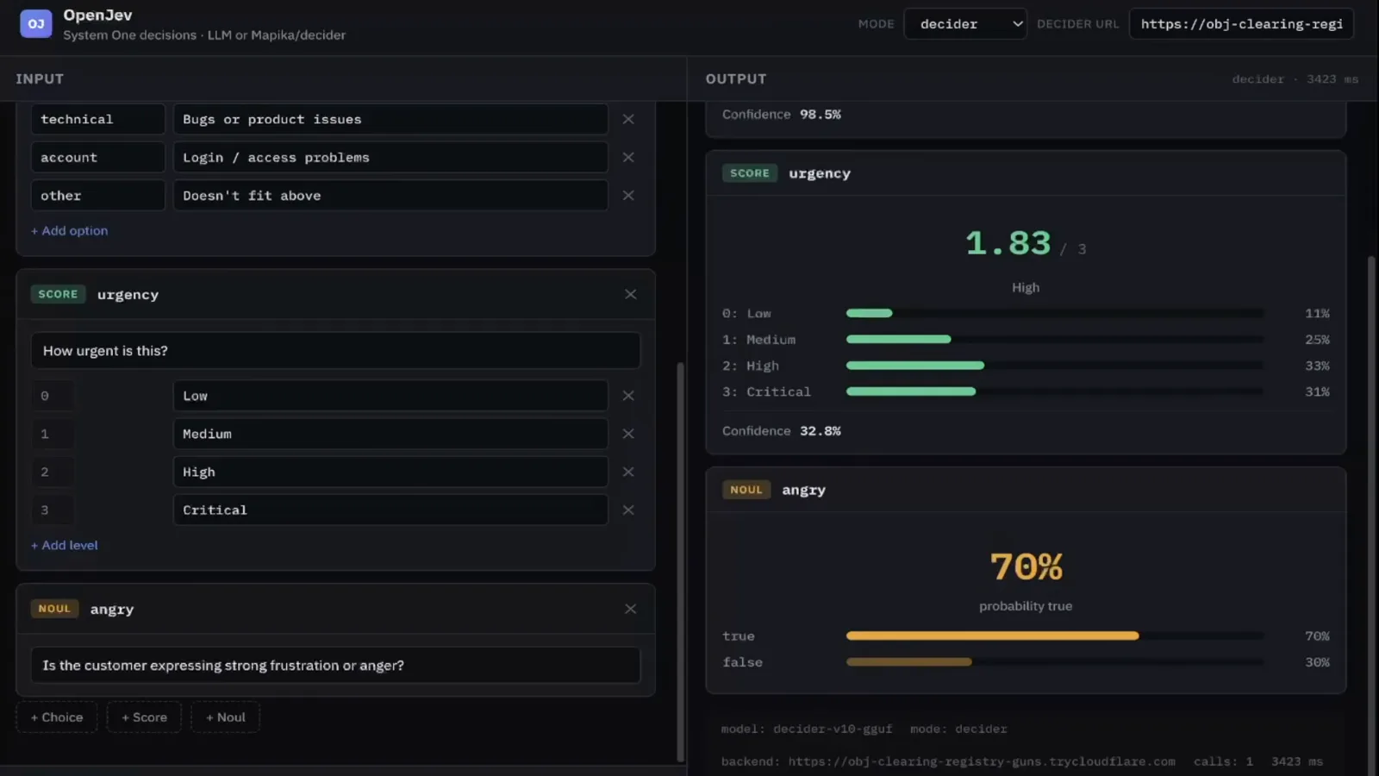Delete the urgency score card

coord(631,295)
